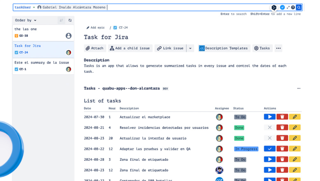Click the In Progress status badge
The image size is (320, 181).
(x=246, y=149)
